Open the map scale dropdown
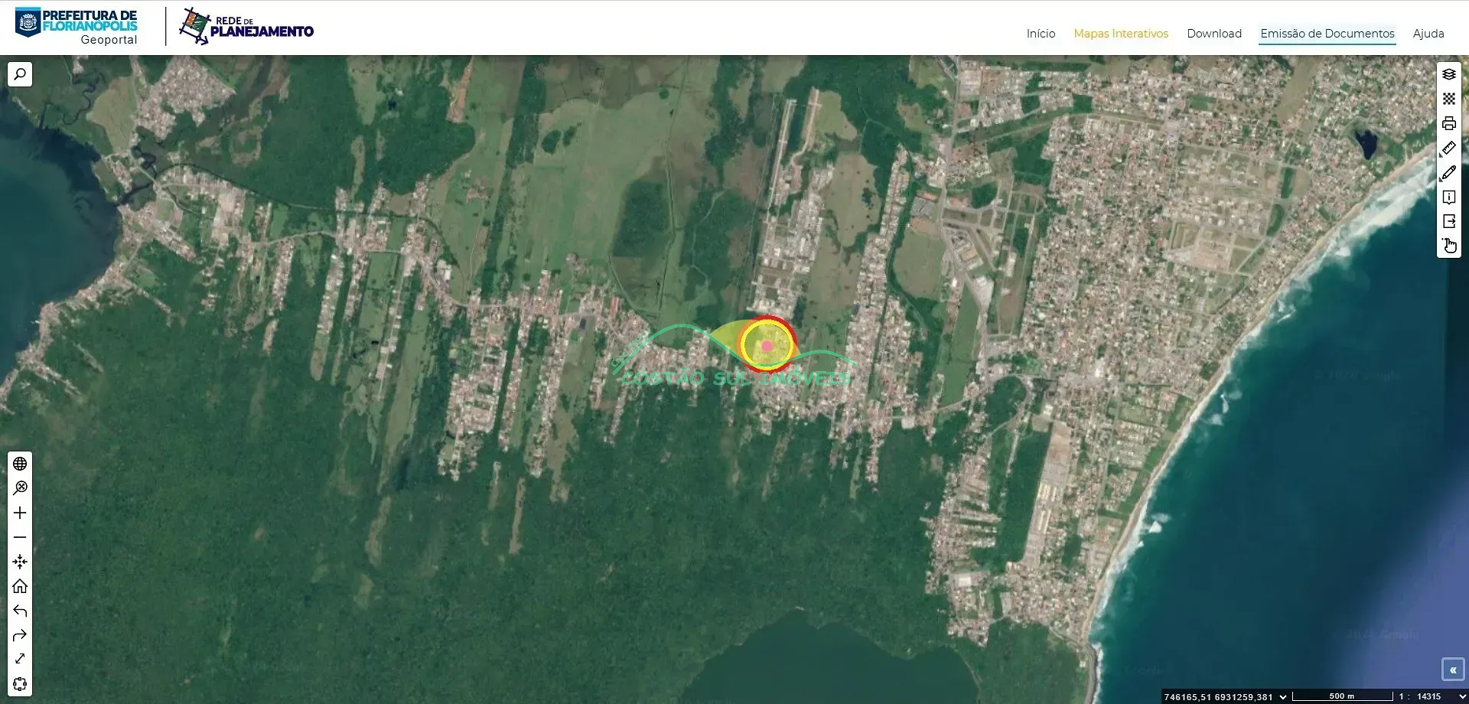The height and width of the screenshot is (704, 1469). pos(1463,697)
